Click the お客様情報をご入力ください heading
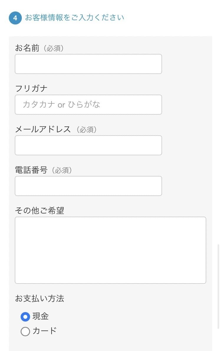Viewport: 221px width, 351px height. (x=75, y=18)
